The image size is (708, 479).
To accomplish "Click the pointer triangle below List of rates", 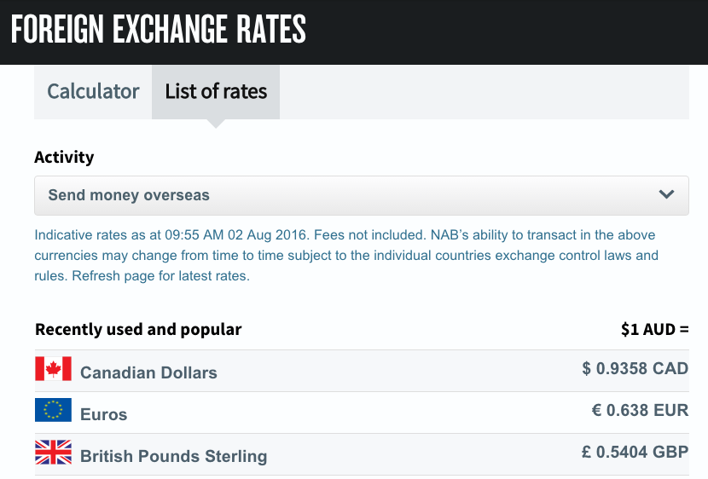I will point(216,124).
